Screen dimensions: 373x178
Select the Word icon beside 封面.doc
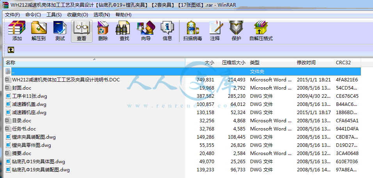pyautogui.click(x=8, y=88)
